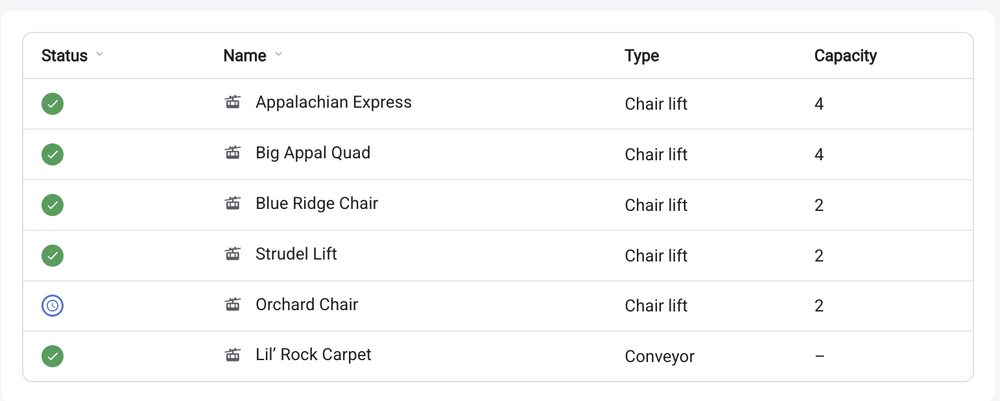Click the lift icon beside Blue Ridge Chair
1000x401 pixels.
(x=233, y=203)
